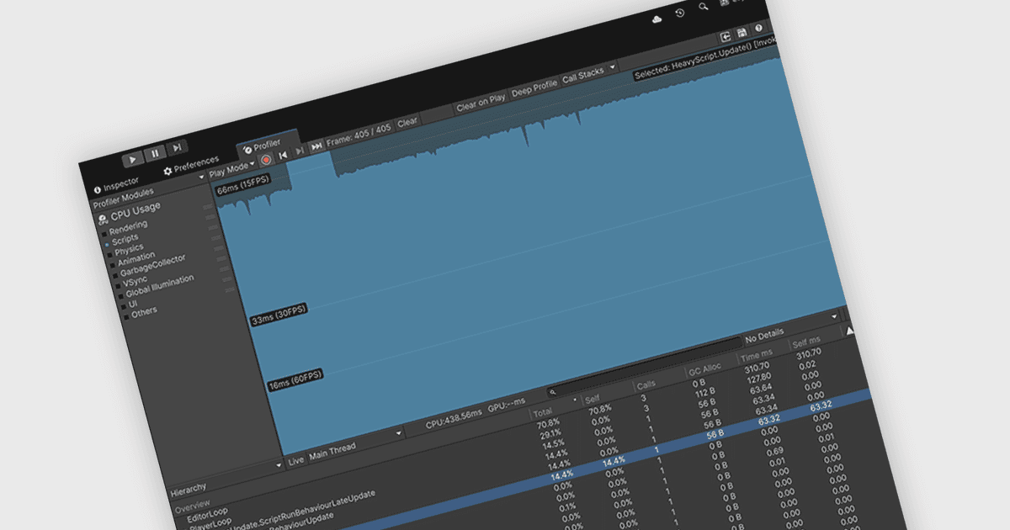Load profiler data with import icon
The height and width of the screenshot is (530, 1010).
[725, 37]
